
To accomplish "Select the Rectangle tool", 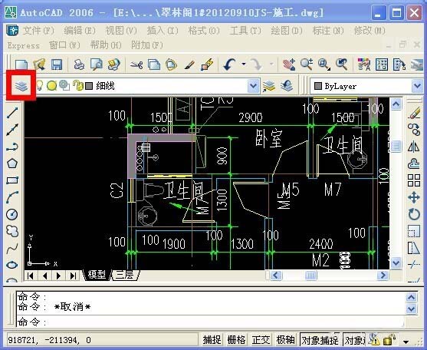I will 12,180.
